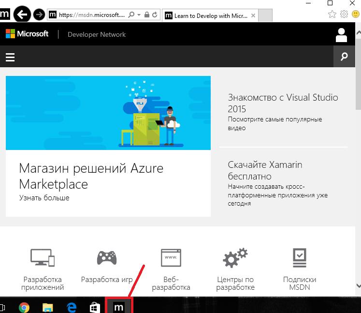Refresh the page with reload icon
361x313 pixels.
[155, 15]
